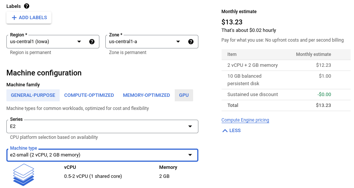
Task: Open the Zone dropdown
Action: (x=178, y=42)
